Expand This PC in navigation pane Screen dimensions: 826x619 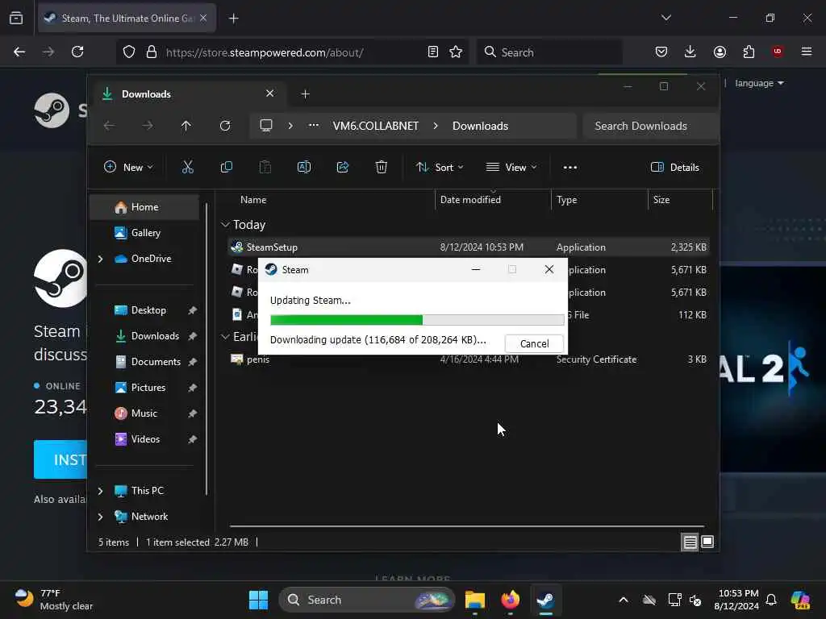[100, 491]
